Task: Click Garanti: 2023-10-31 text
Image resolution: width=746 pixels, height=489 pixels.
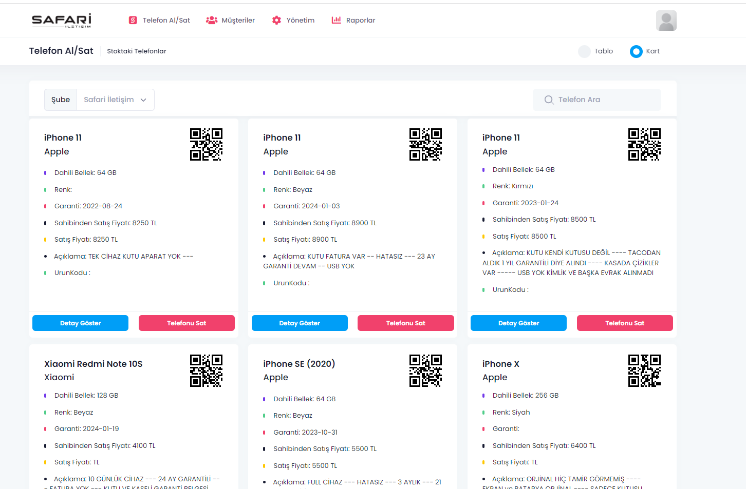Action: pyautogui.click(x=306, y=432)
